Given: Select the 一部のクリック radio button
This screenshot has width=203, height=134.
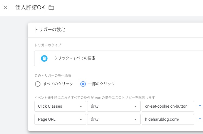Looking at the screenshot, I should click(x=83, y=84).
